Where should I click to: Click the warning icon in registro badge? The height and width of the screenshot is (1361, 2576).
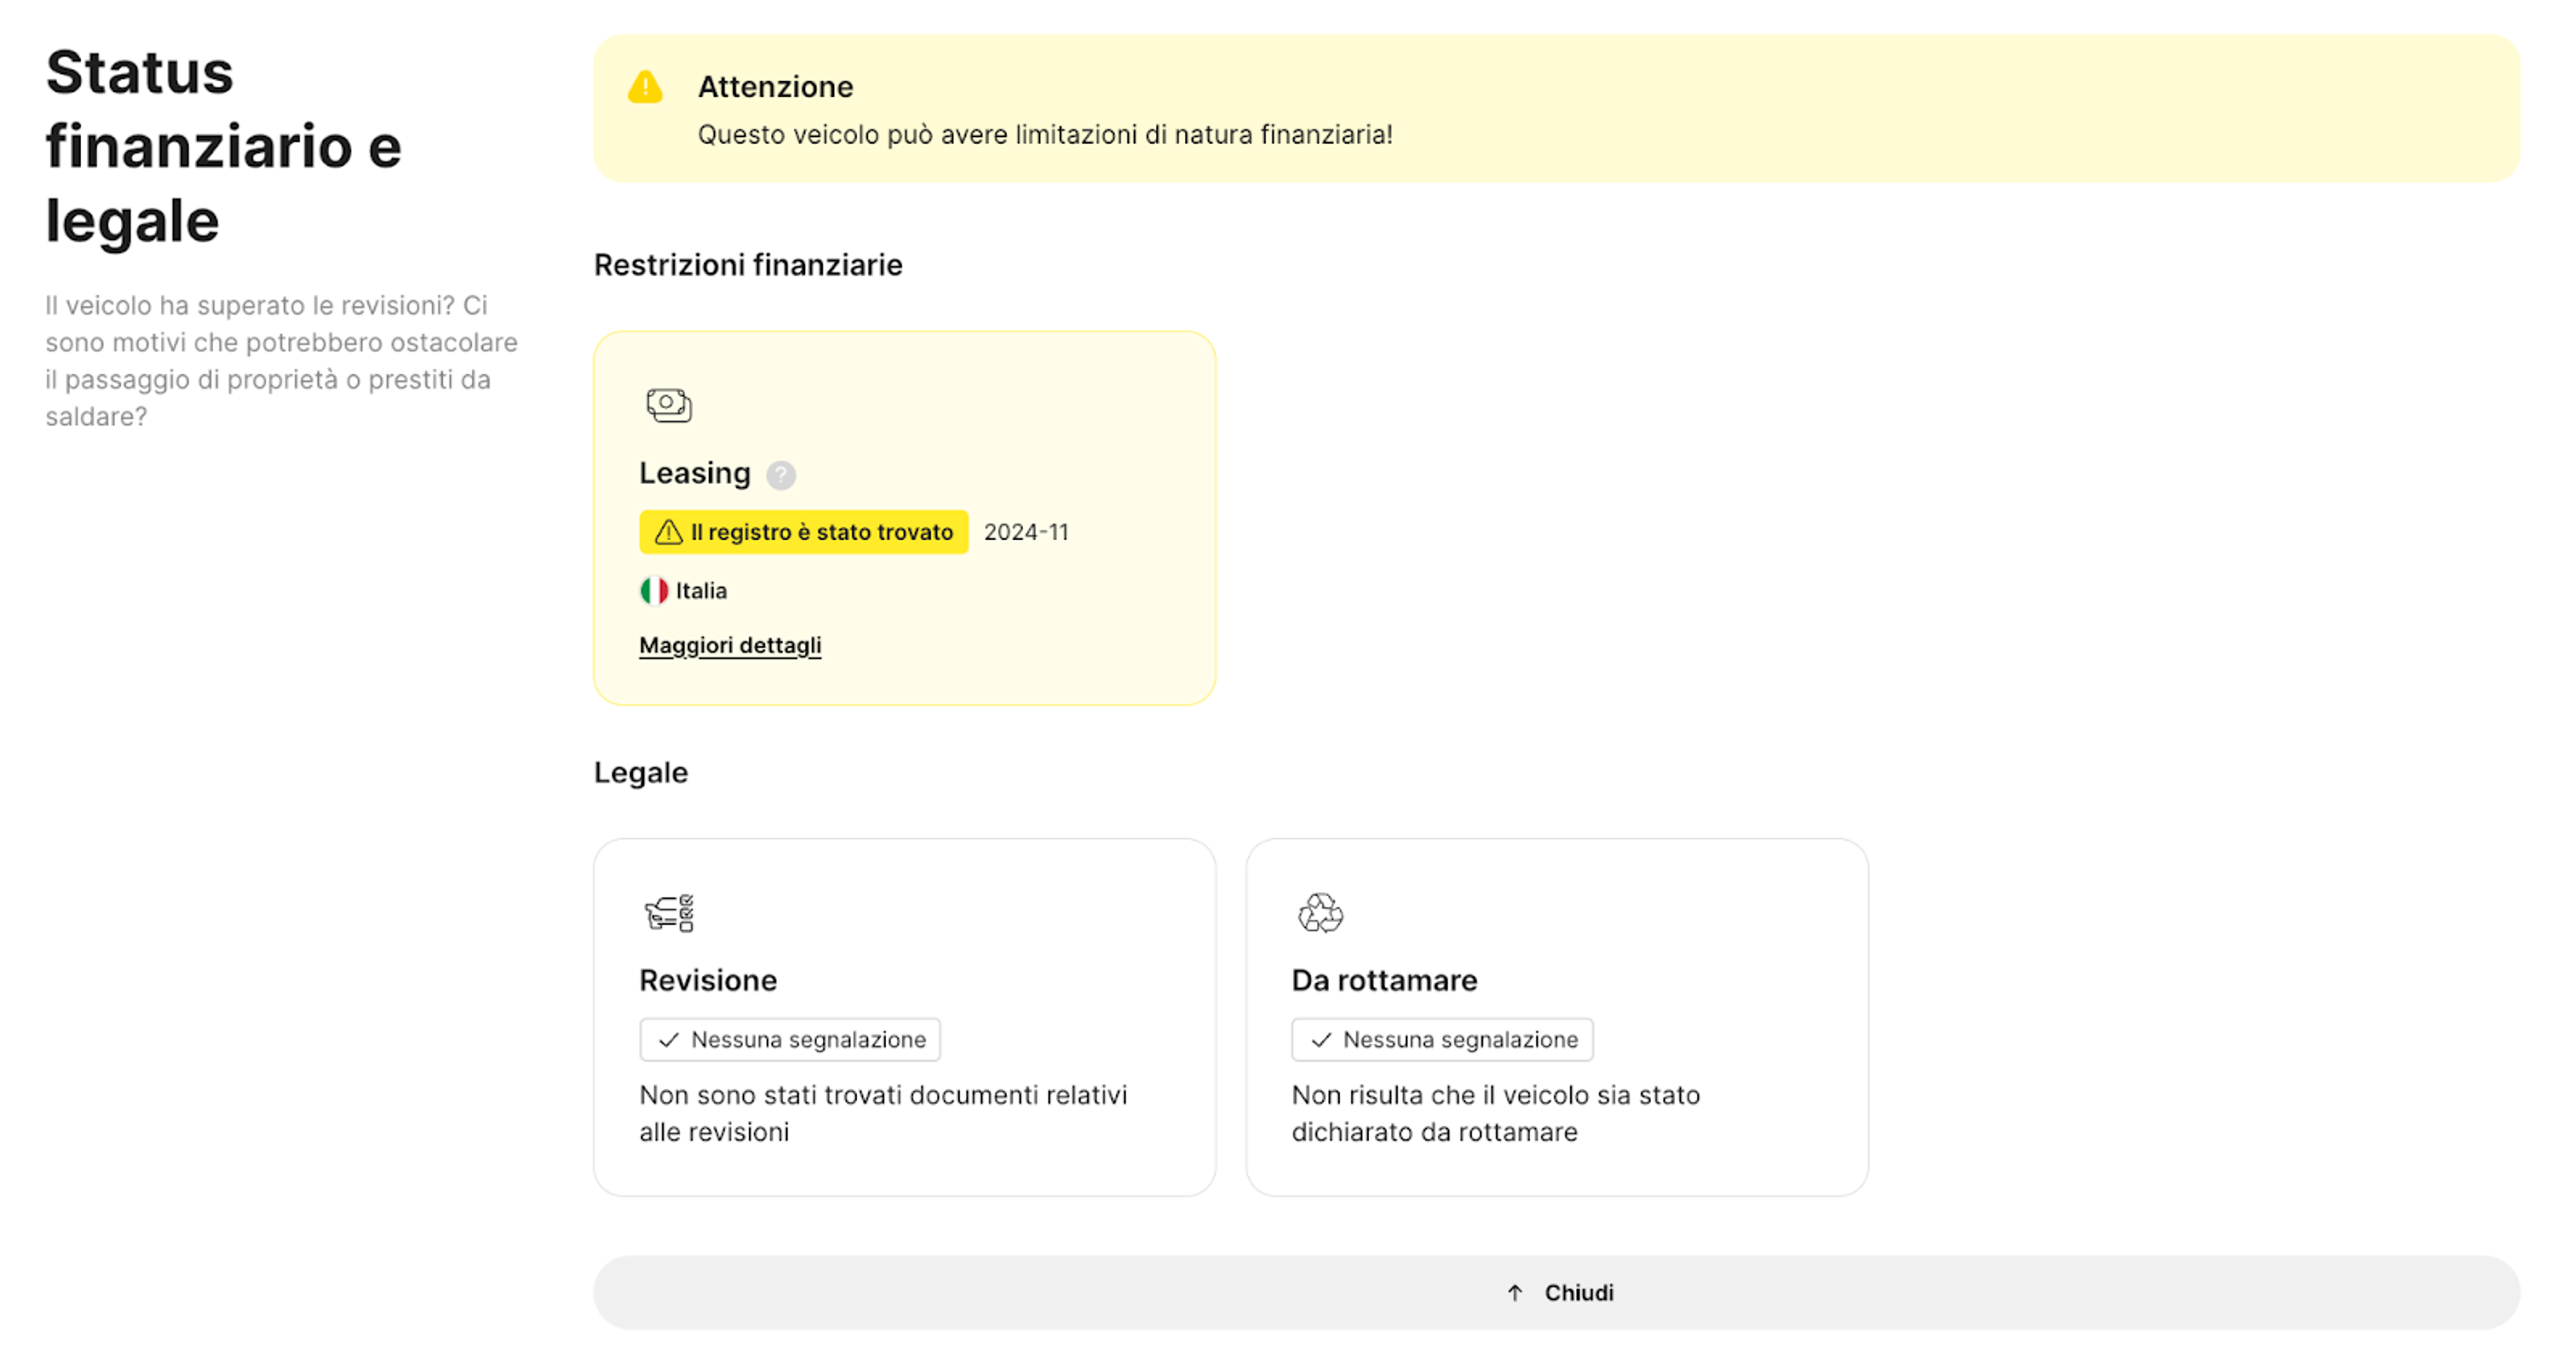[x=668, y=532]
